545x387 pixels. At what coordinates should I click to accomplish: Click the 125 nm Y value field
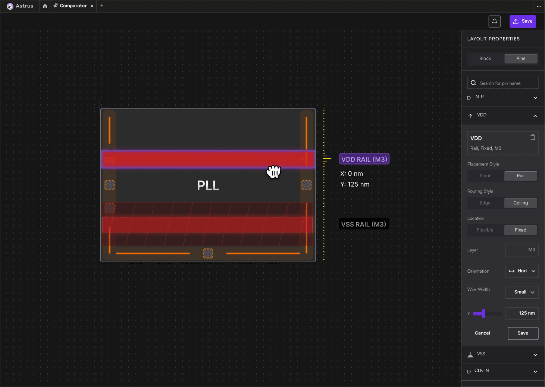[522, 314]
